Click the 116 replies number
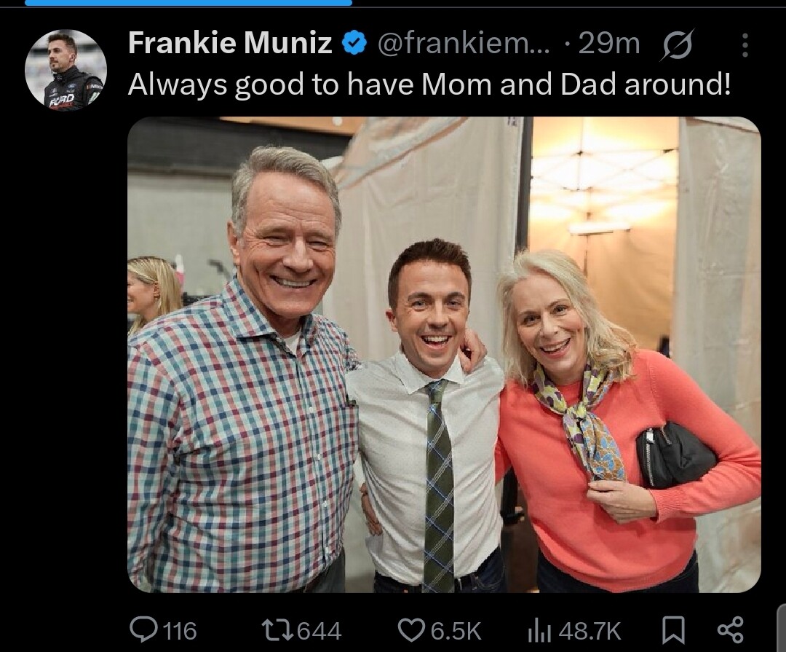 coord(180,631)
